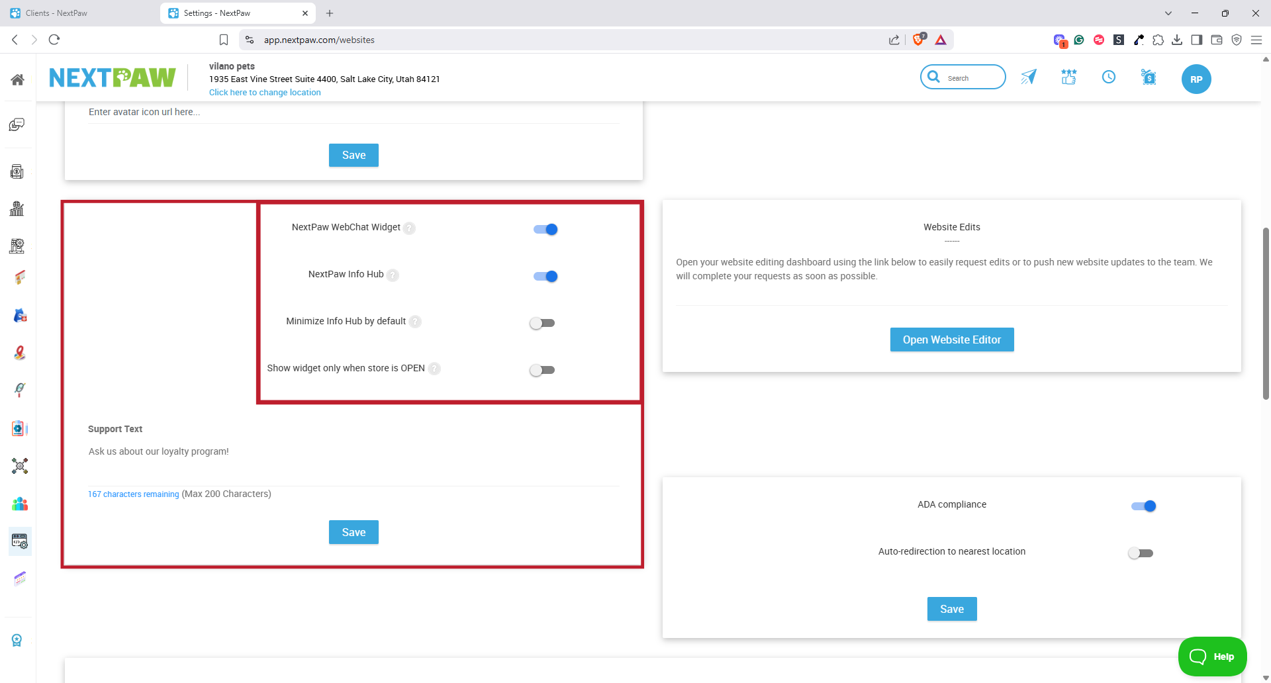Open the browser extensions puzzle icon
Viewport: 1271px width, 683px height.
pyautogui.click(x=1158, y=40)
